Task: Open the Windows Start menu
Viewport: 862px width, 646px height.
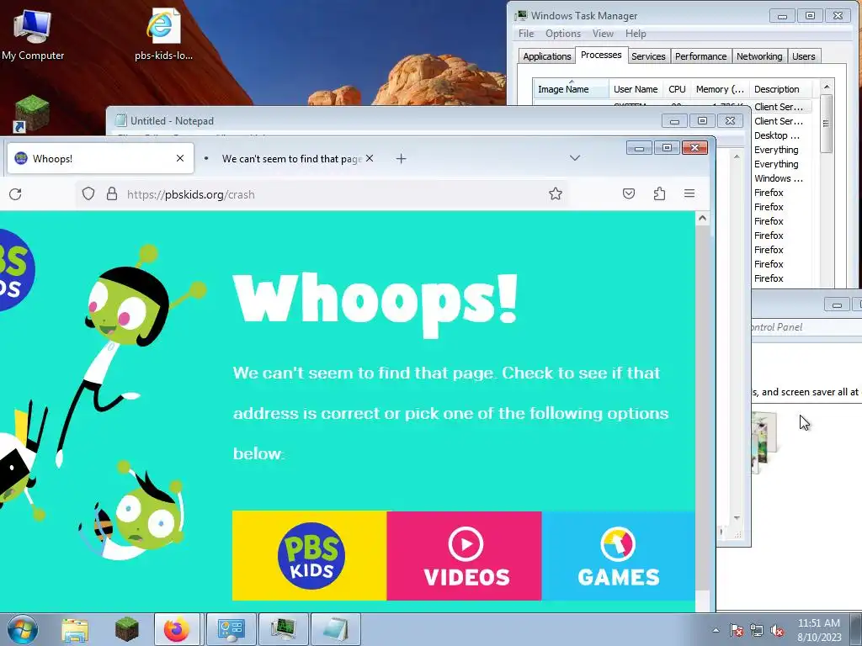Action: click(23, 629)
